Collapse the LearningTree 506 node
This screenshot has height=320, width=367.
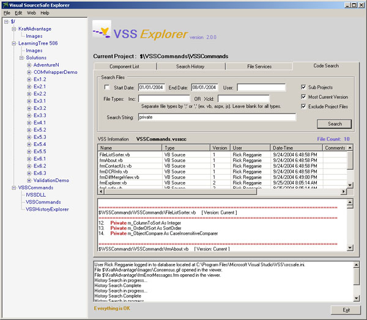14,43
